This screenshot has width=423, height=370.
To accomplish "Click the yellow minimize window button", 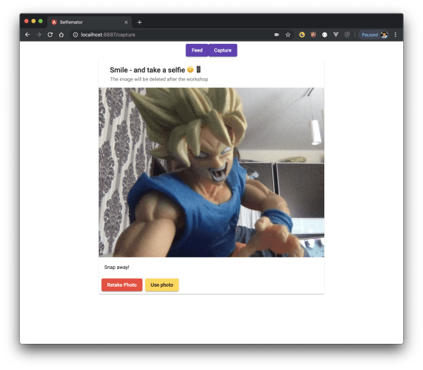I will [x=33, y=21].
